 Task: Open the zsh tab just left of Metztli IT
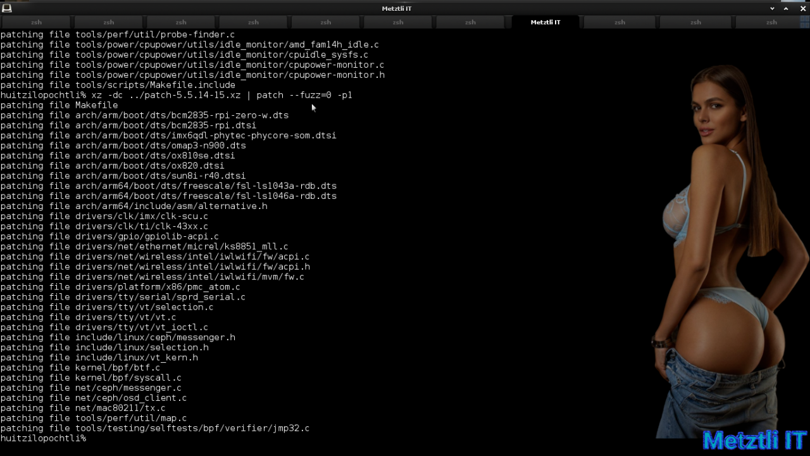[470, 22]
